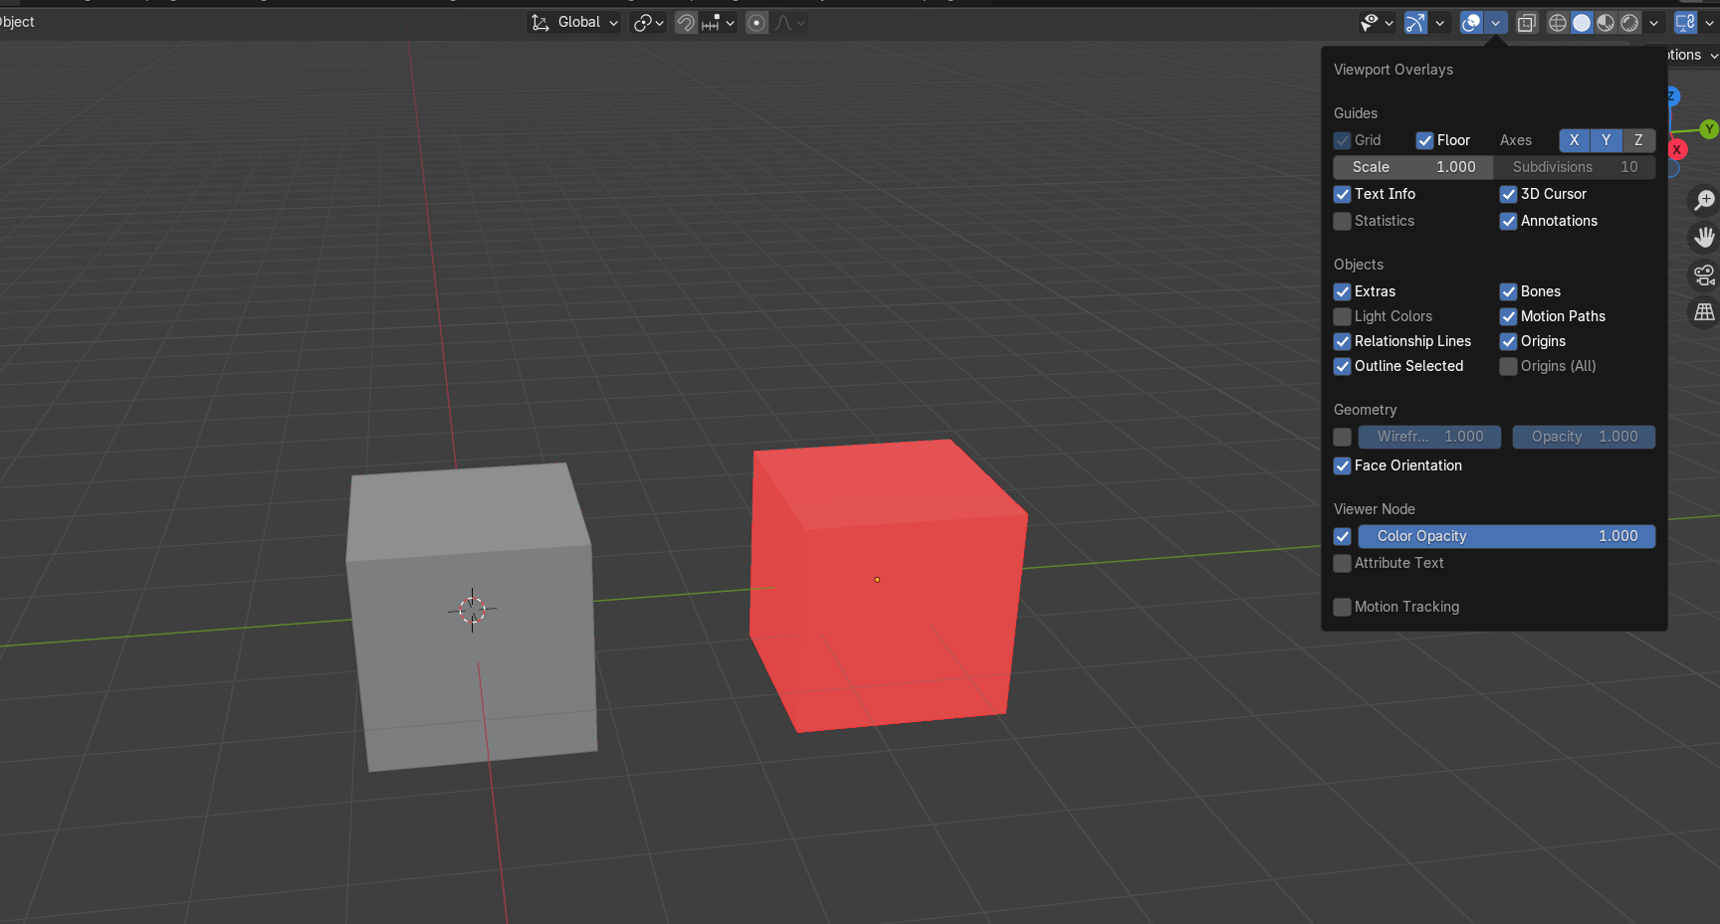Uncheck Annotations
The width and height of the screenshot is (1720, 924).
[1508, 221]
